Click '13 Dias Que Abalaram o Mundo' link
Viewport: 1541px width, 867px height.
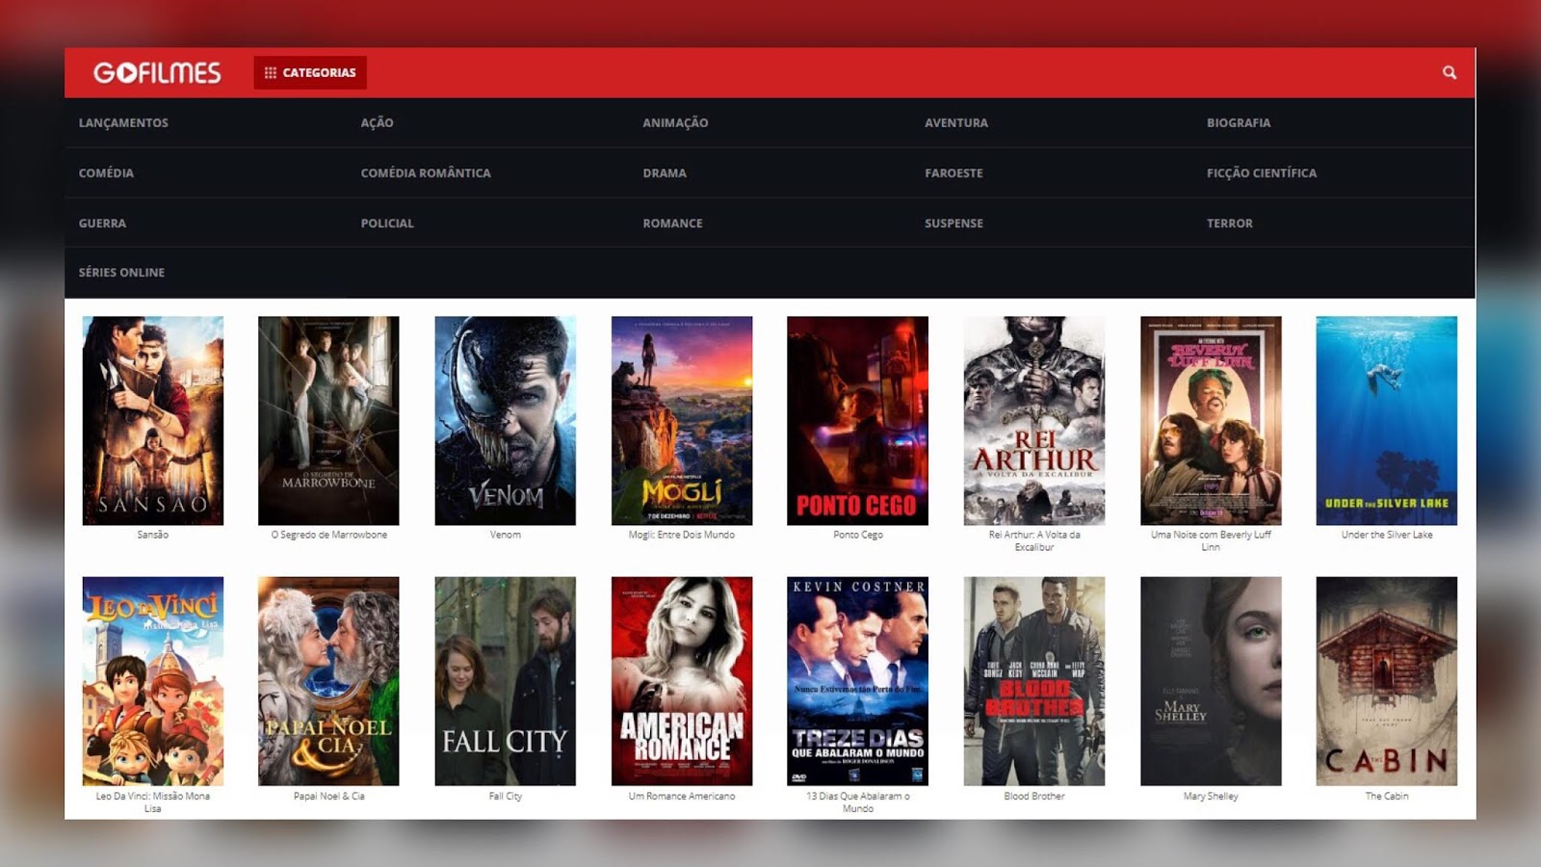(x=857, y=801)
